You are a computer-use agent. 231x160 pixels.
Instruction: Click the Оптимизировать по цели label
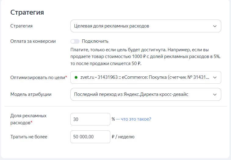39,78
